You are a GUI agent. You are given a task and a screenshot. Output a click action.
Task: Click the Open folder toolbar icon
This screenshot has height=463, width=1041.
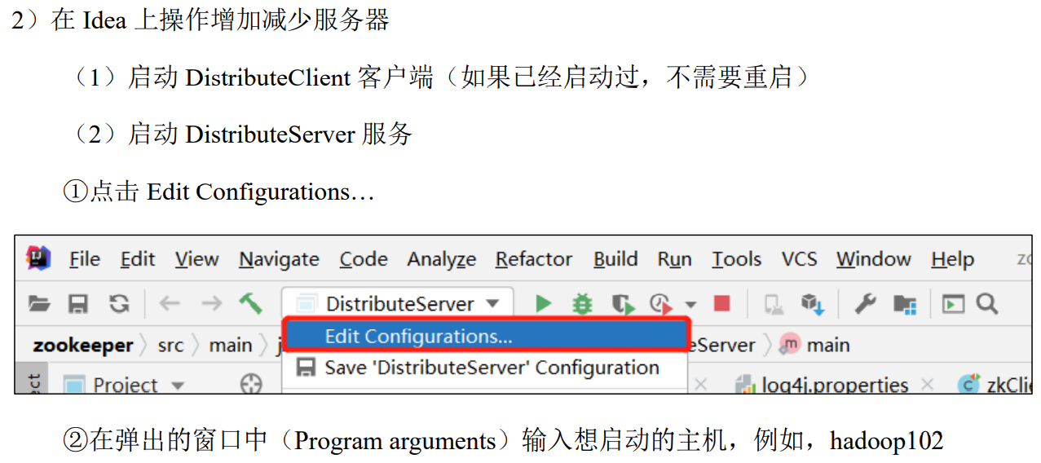[39, 304]
